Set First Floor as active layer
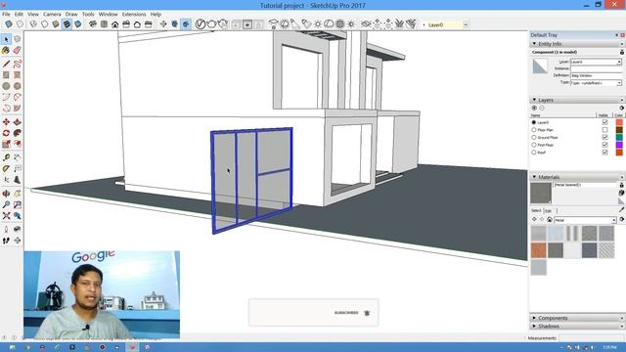 point(534,145)
